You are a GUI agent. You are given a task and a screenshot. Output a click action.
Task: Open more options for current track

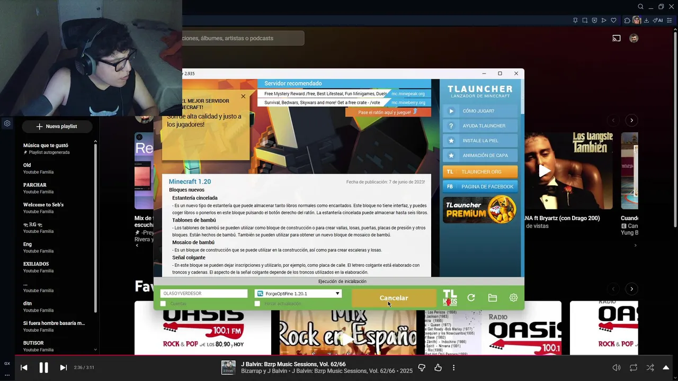point(453,367)
